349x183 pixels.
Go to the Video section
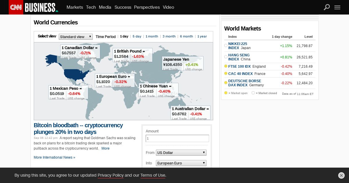(x=168, y=7)
